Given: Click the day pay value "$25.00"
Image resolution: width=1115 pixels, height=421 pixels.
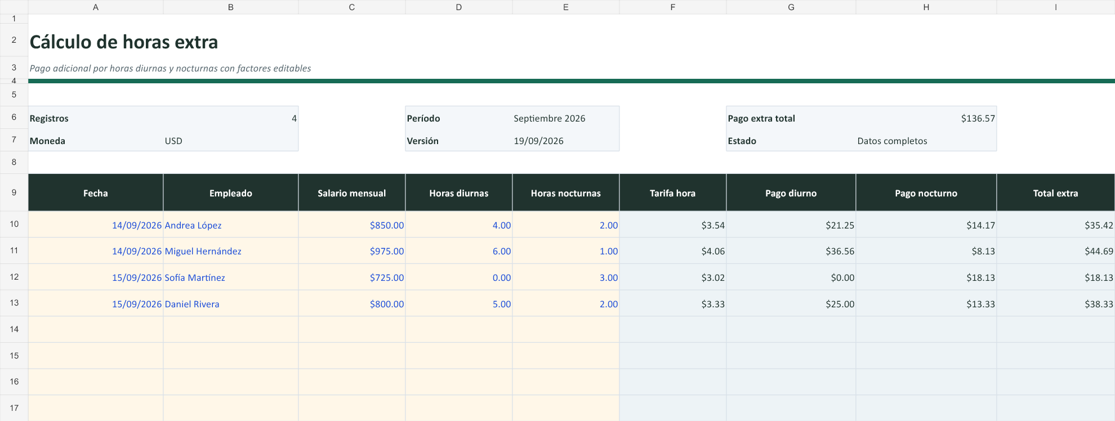Looking at the screenshot, I should coord(791,304).
